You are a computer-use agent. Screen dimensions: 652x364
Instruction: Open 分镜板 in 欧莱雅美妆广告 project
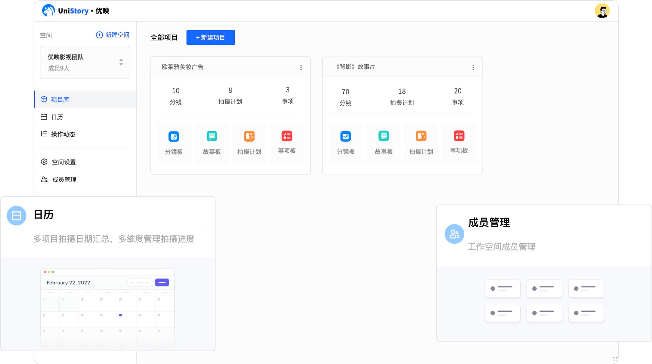click(x=174, y=143)
